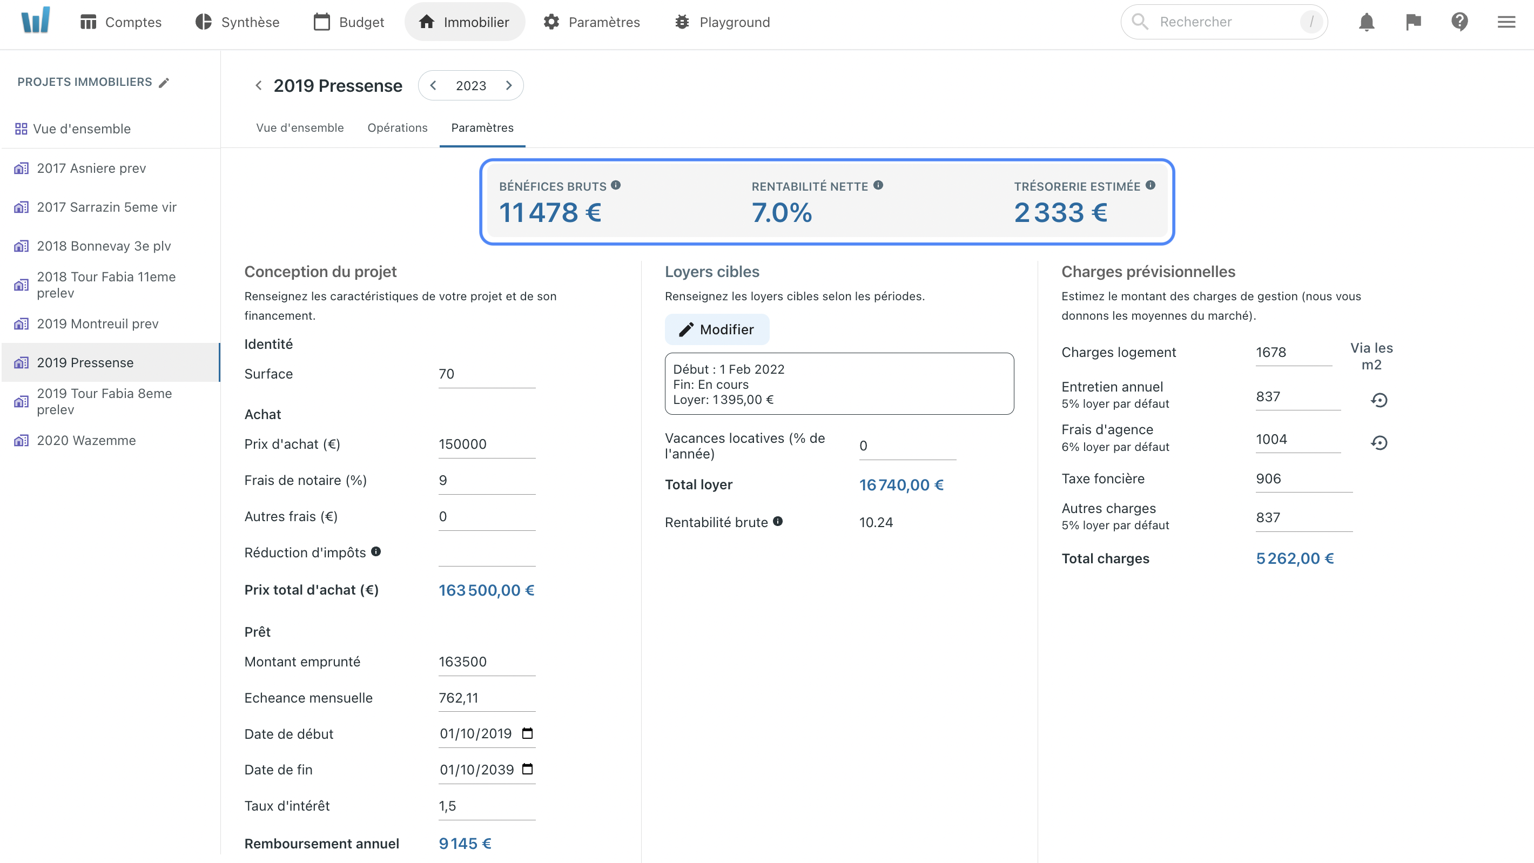Click the budget navigation icon
1534x863 pixels.
point(322,21)
